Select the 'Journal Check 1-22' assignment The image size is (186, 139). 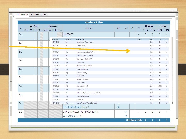(82, 86)
